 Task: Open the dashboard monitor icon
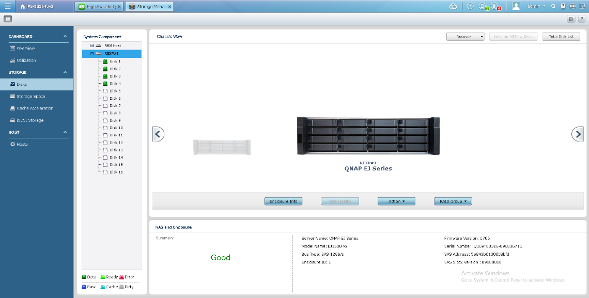(582, 6)
